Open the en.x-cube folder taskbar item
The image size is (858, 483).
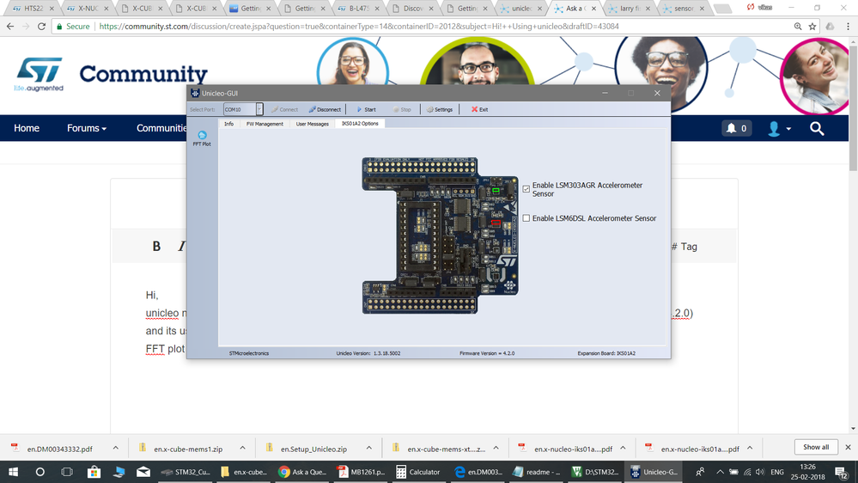245,472
